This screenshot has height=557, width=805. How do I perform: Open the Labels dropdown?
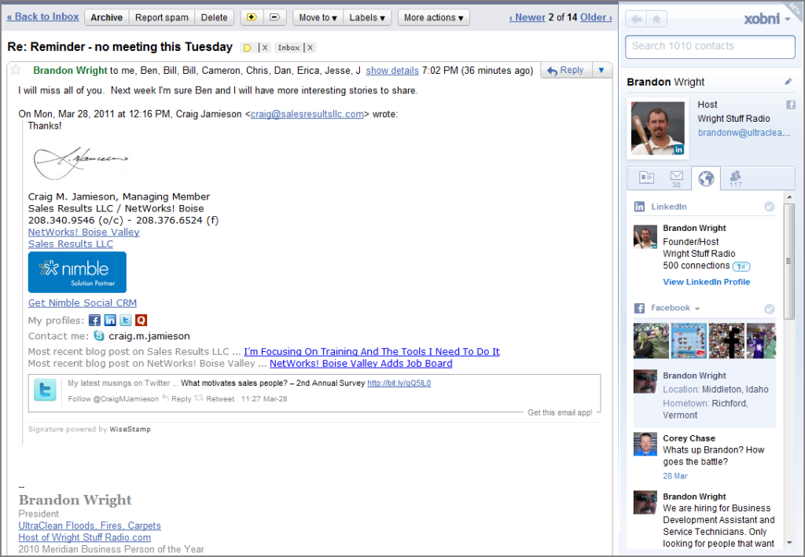coord(367,17)
